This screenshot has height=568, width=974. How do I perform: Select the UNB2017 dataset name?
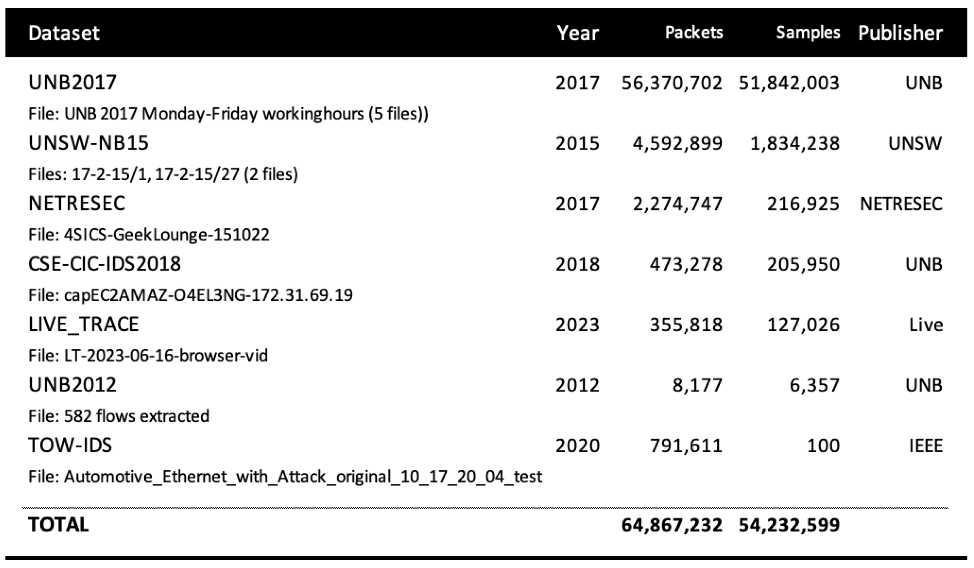pyautogui.click(x=72, y=82)
